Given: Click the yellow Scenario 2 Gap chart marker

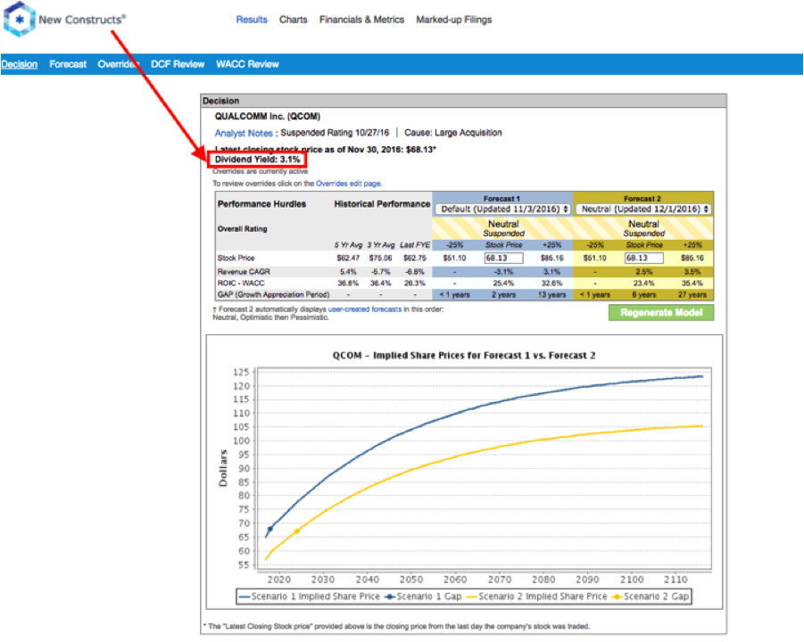Looking at the screenshot, I should [x=297, y=531].
